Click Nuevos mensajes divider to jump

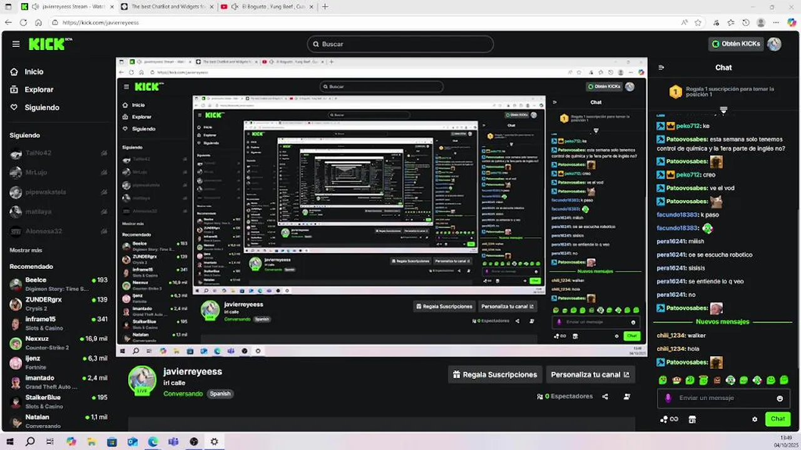click(722, 322)
